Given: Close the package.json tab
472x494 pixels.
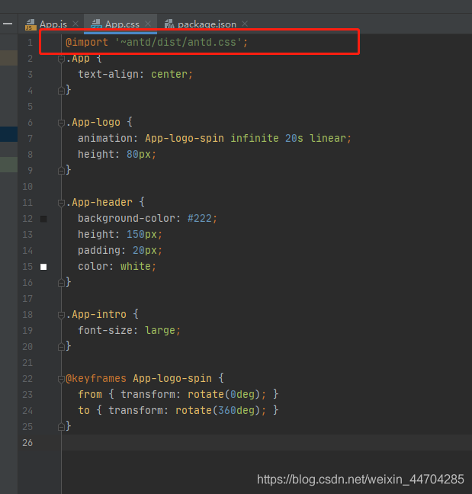Looking at the screenshot, I should [x=245, y=24].
